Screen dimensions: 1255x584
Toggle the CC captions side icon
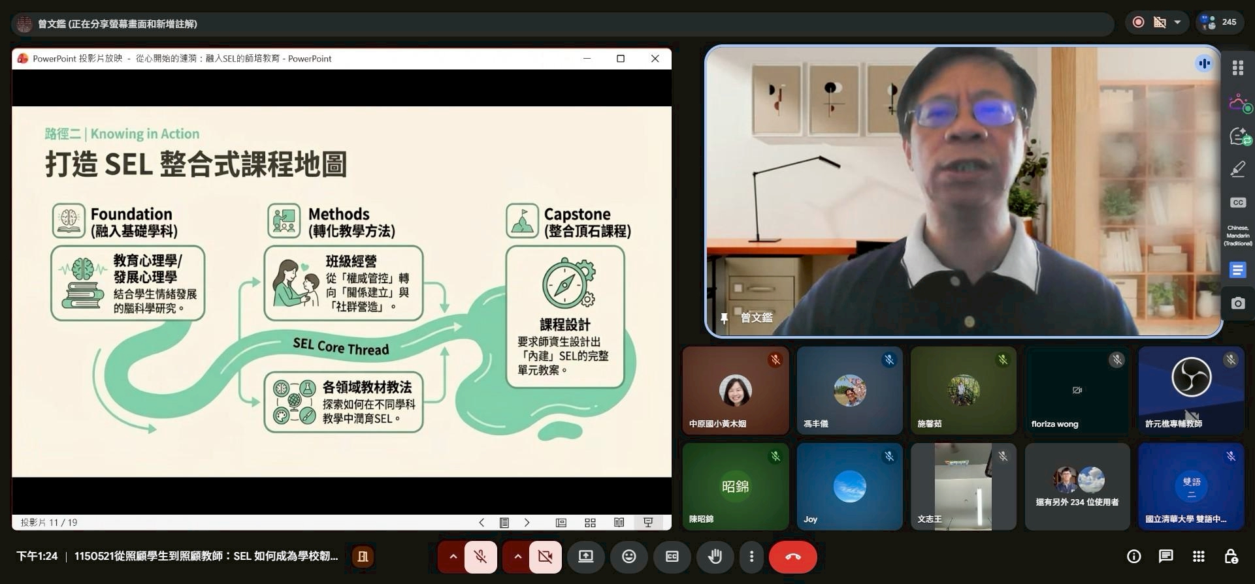(x=1237, y=202)
